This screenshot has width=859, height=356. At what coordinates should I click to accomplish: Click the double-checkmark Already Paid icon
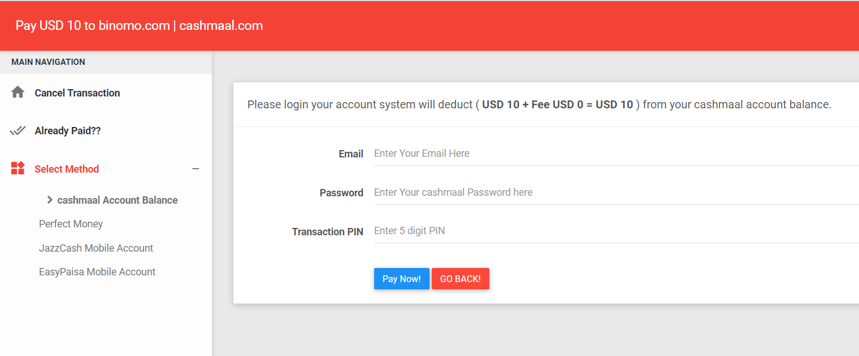point(18,131)
